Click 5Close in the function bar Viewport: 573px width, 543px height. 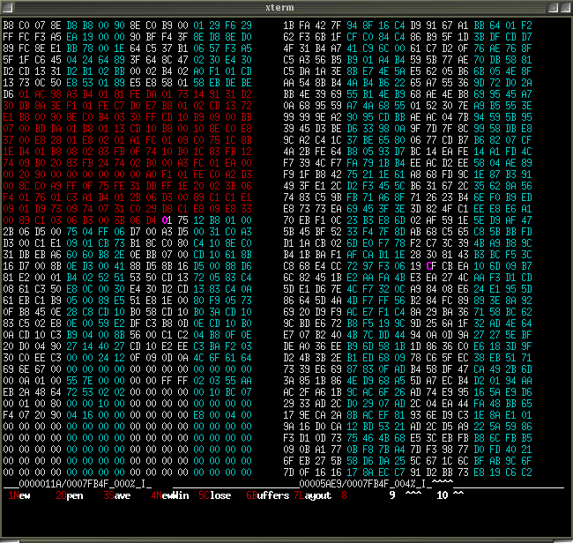point(214,495)
